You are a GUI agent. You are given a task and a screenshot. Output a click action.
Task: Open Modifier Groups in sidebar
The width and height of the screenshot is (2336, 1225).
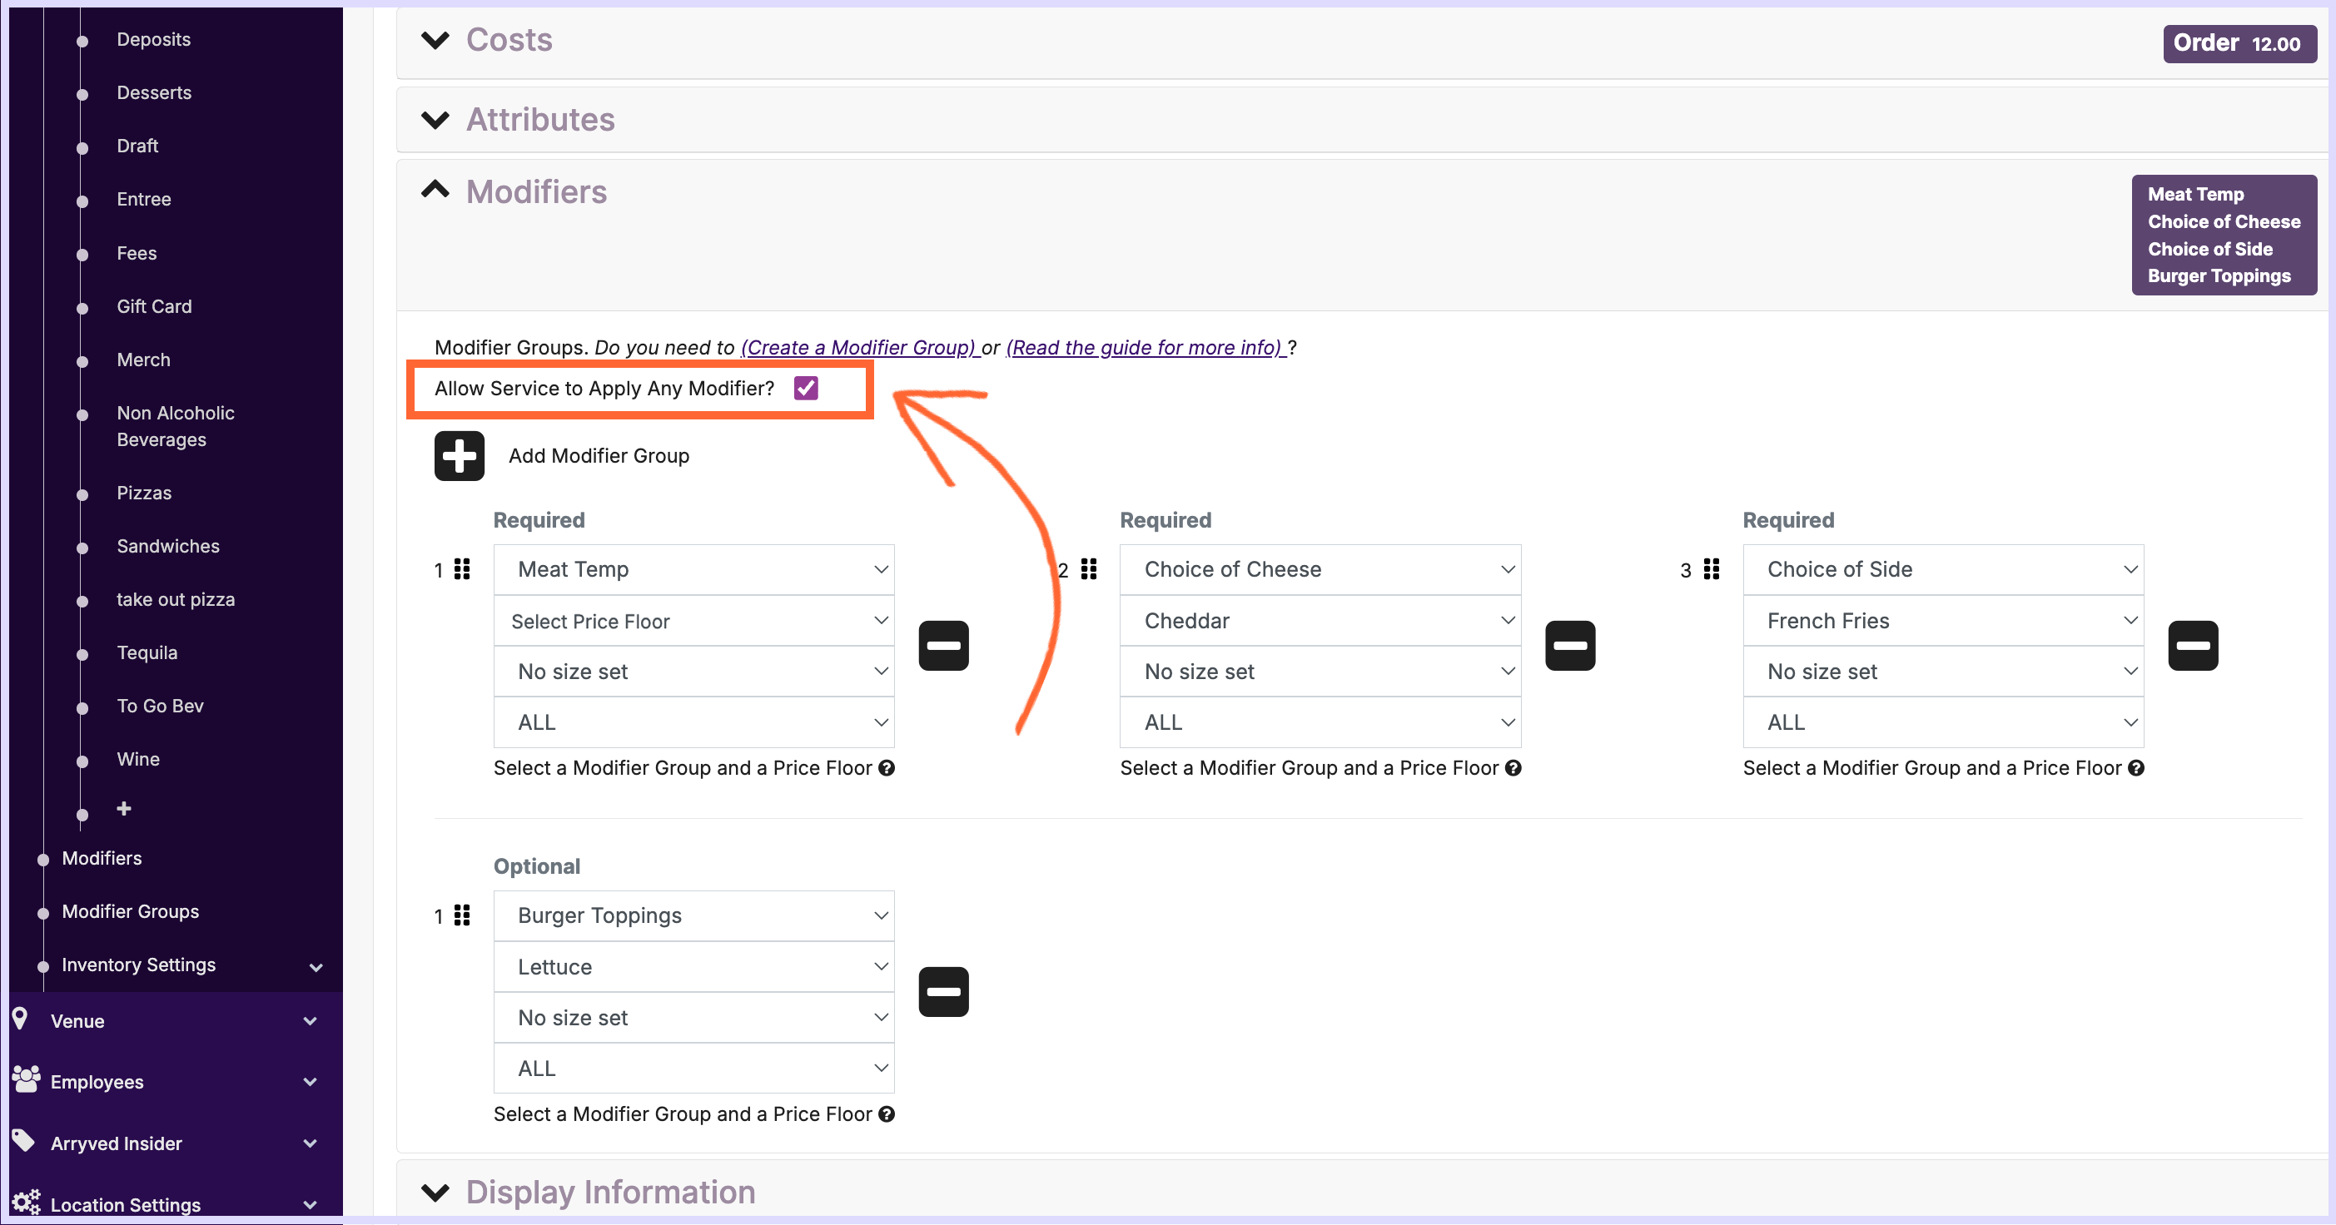[x=130, y=911]
